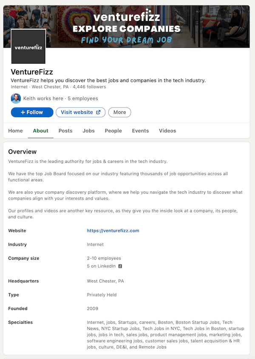Open the Posts tab
This screenshot has height=359, width=255.
coord(65,131)
